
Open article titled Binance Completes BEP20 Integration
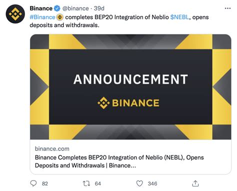pyautogui.click(x=119, y=161)
